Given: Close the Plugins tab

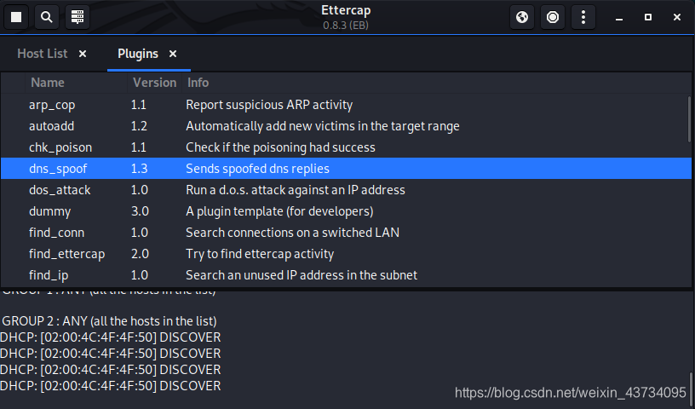Looking at the screenshot, I should [173, 54].
